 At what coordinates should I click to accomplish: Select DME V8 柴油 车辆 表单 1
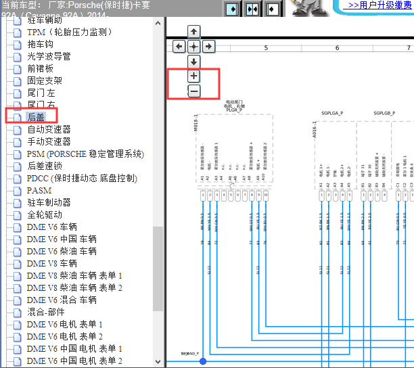pyautogui.click(x=74, y=275)
